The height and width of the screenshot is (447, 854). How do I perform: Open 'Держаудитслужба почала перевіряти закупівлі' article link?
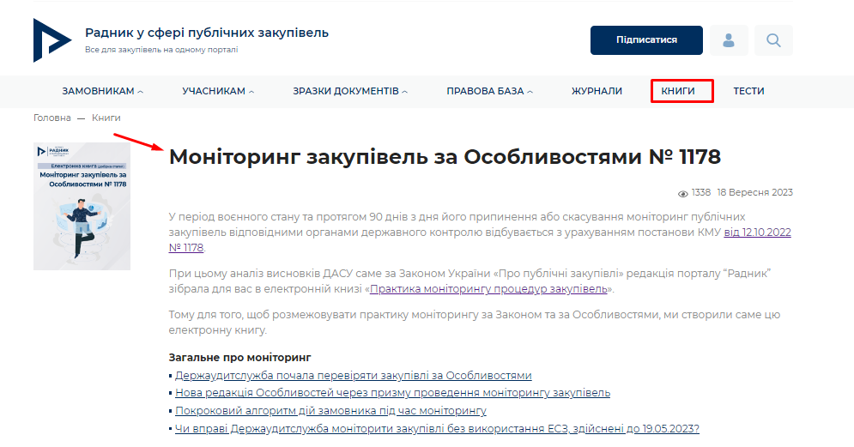(x=353, y=376)
